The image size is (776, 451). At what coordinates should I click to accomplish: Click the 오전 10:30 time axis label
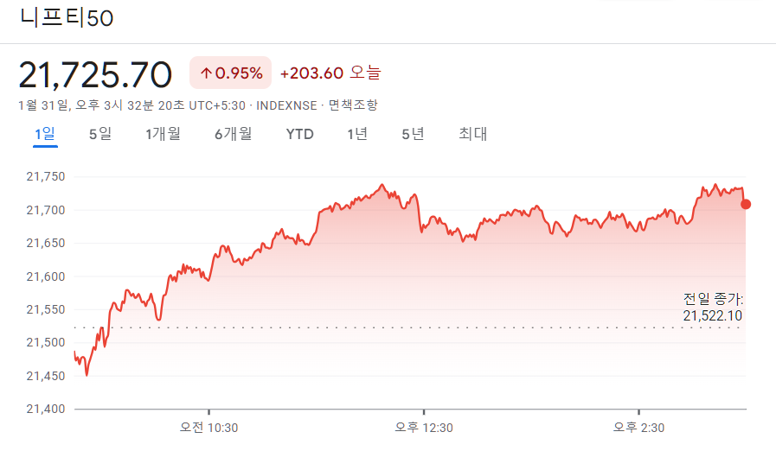tap(208, 428)
